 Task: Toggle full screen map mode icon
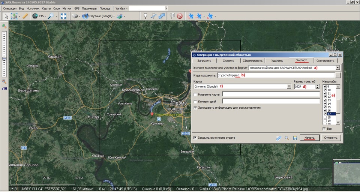click(x=63, y=16)
